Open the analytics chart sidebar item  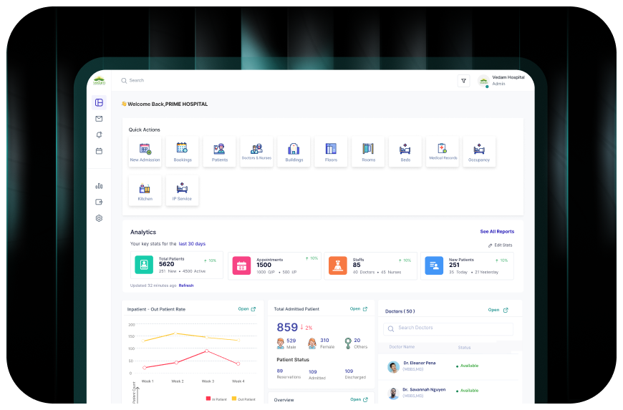point(99,186)
